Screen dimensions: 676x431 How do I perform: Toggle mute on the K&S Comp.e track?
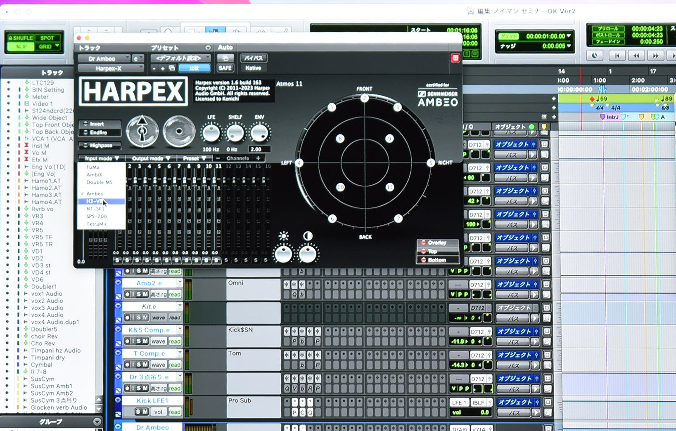(145, 341)
